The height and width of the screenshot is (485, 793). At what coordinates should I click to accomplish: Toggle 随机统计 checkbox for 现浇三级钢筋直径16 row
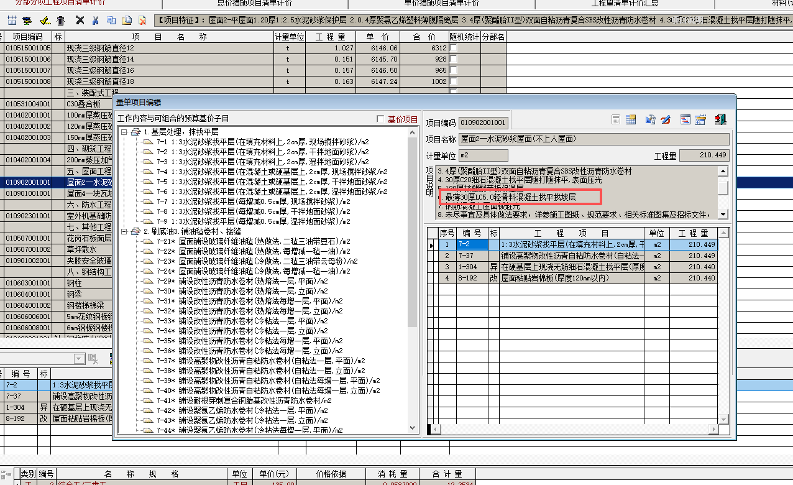point(454,71)
